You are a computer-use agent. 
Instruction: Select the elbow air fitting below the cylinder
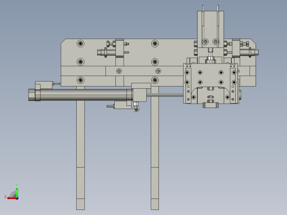point(136,107)
